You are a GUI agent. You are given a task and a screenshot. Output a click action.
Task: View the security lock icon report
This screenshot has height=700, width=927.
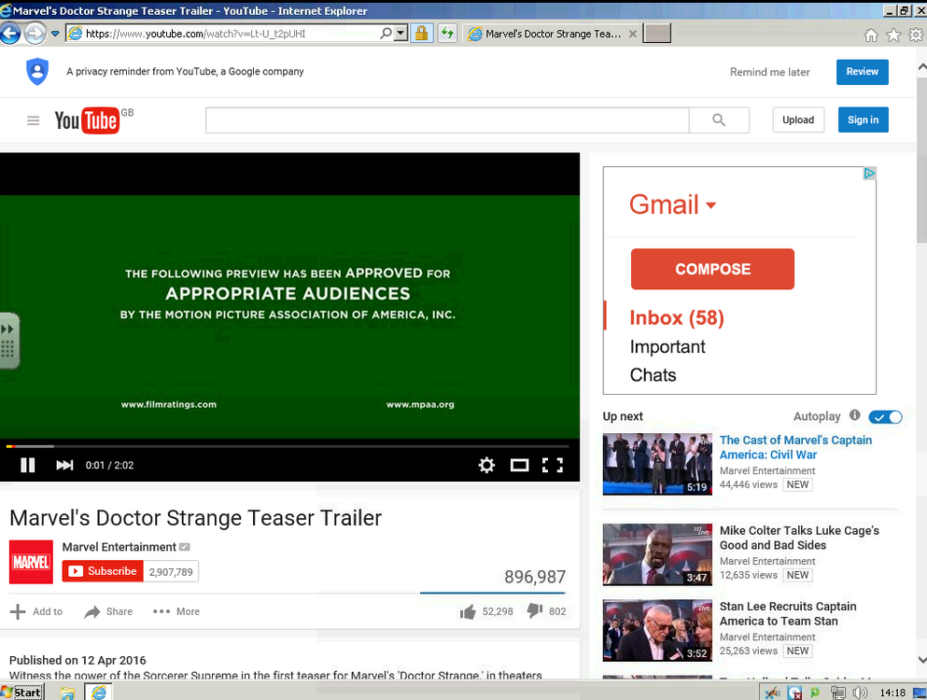(x=422, y=34)
